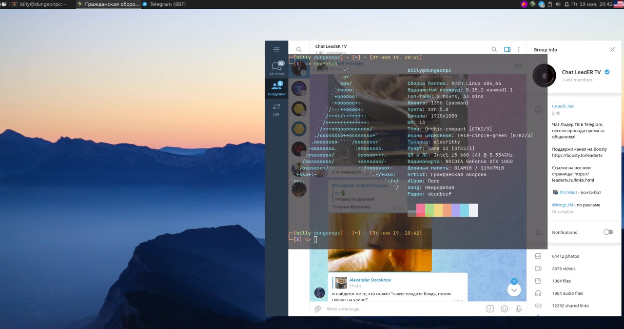Click the Chat LeadER TV header title

331,46
